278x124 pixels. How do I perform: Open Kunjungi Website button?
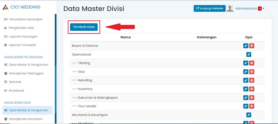pyautogui.click(x=209, y=8)
